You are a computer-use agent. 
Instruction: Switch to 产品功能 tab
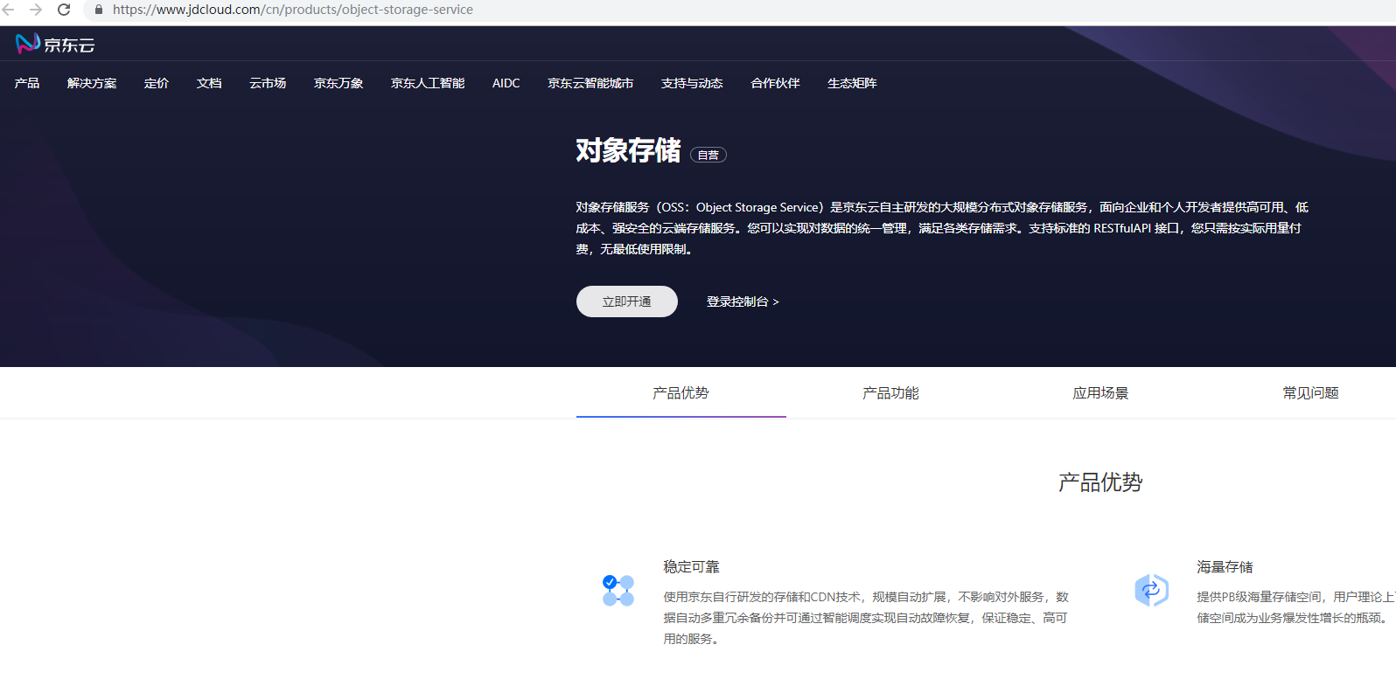pyautogui.click(x=890, y=393)
